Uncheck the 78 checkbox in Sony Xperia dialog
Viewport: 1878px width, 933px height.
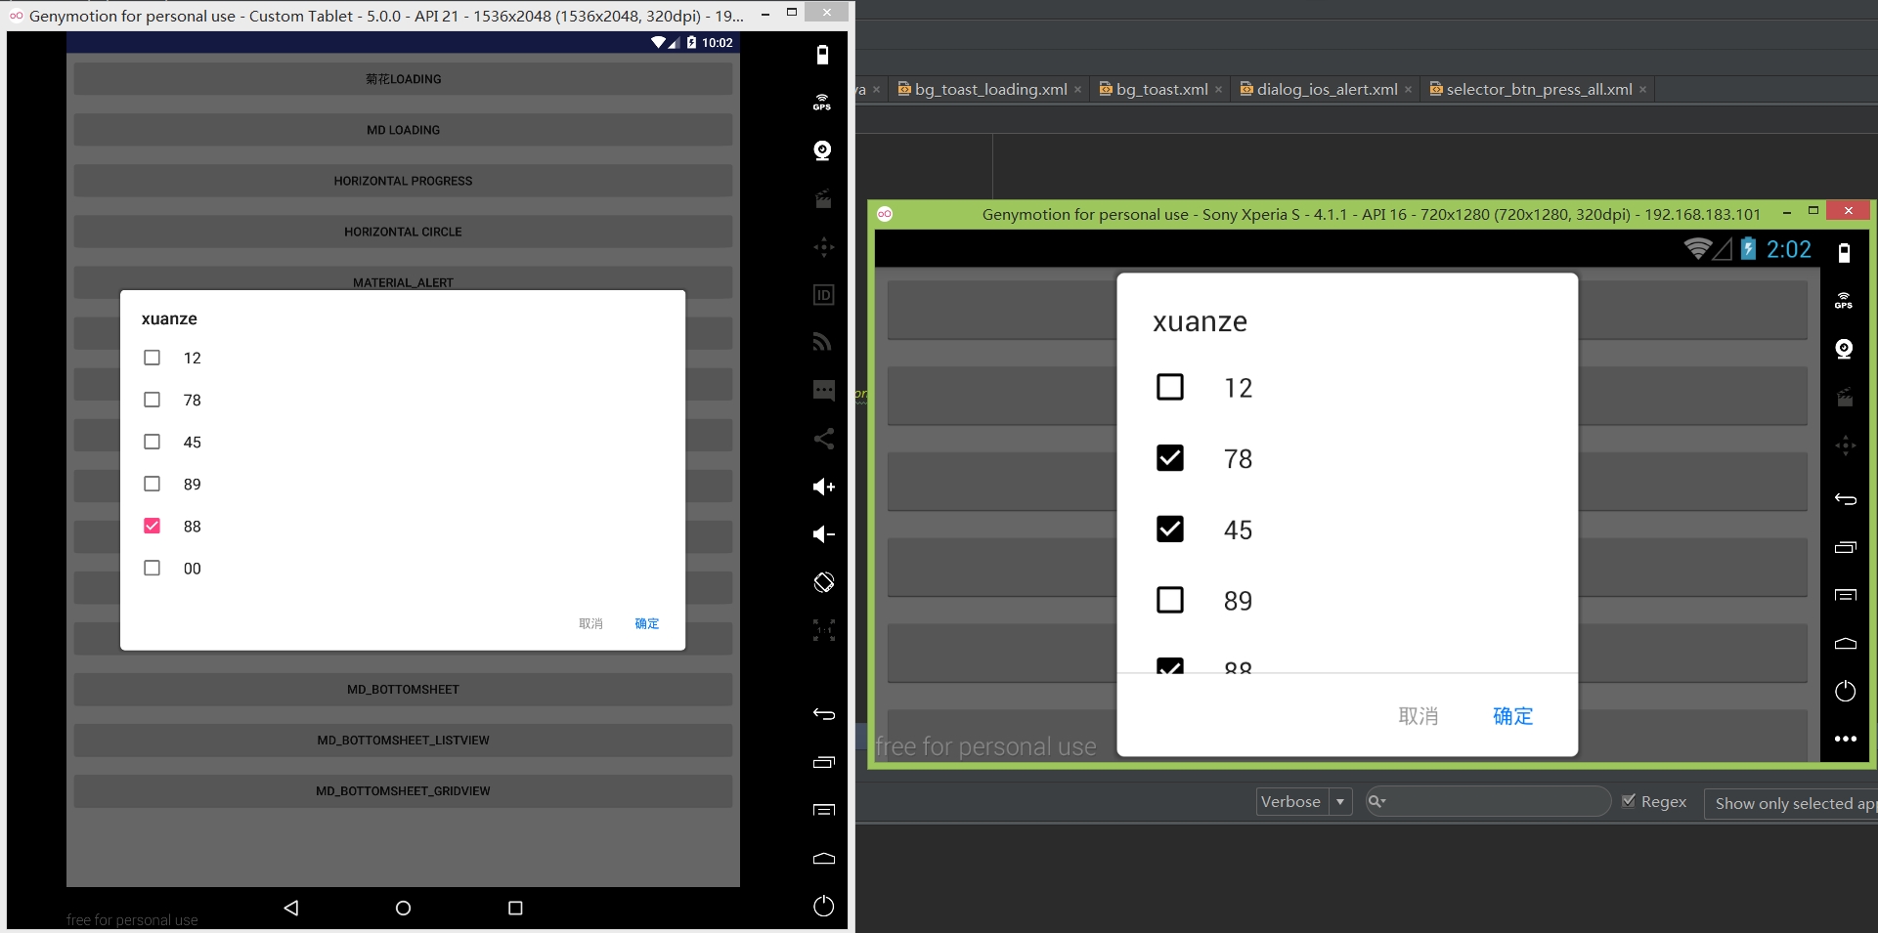click(x=1170, y=457)
